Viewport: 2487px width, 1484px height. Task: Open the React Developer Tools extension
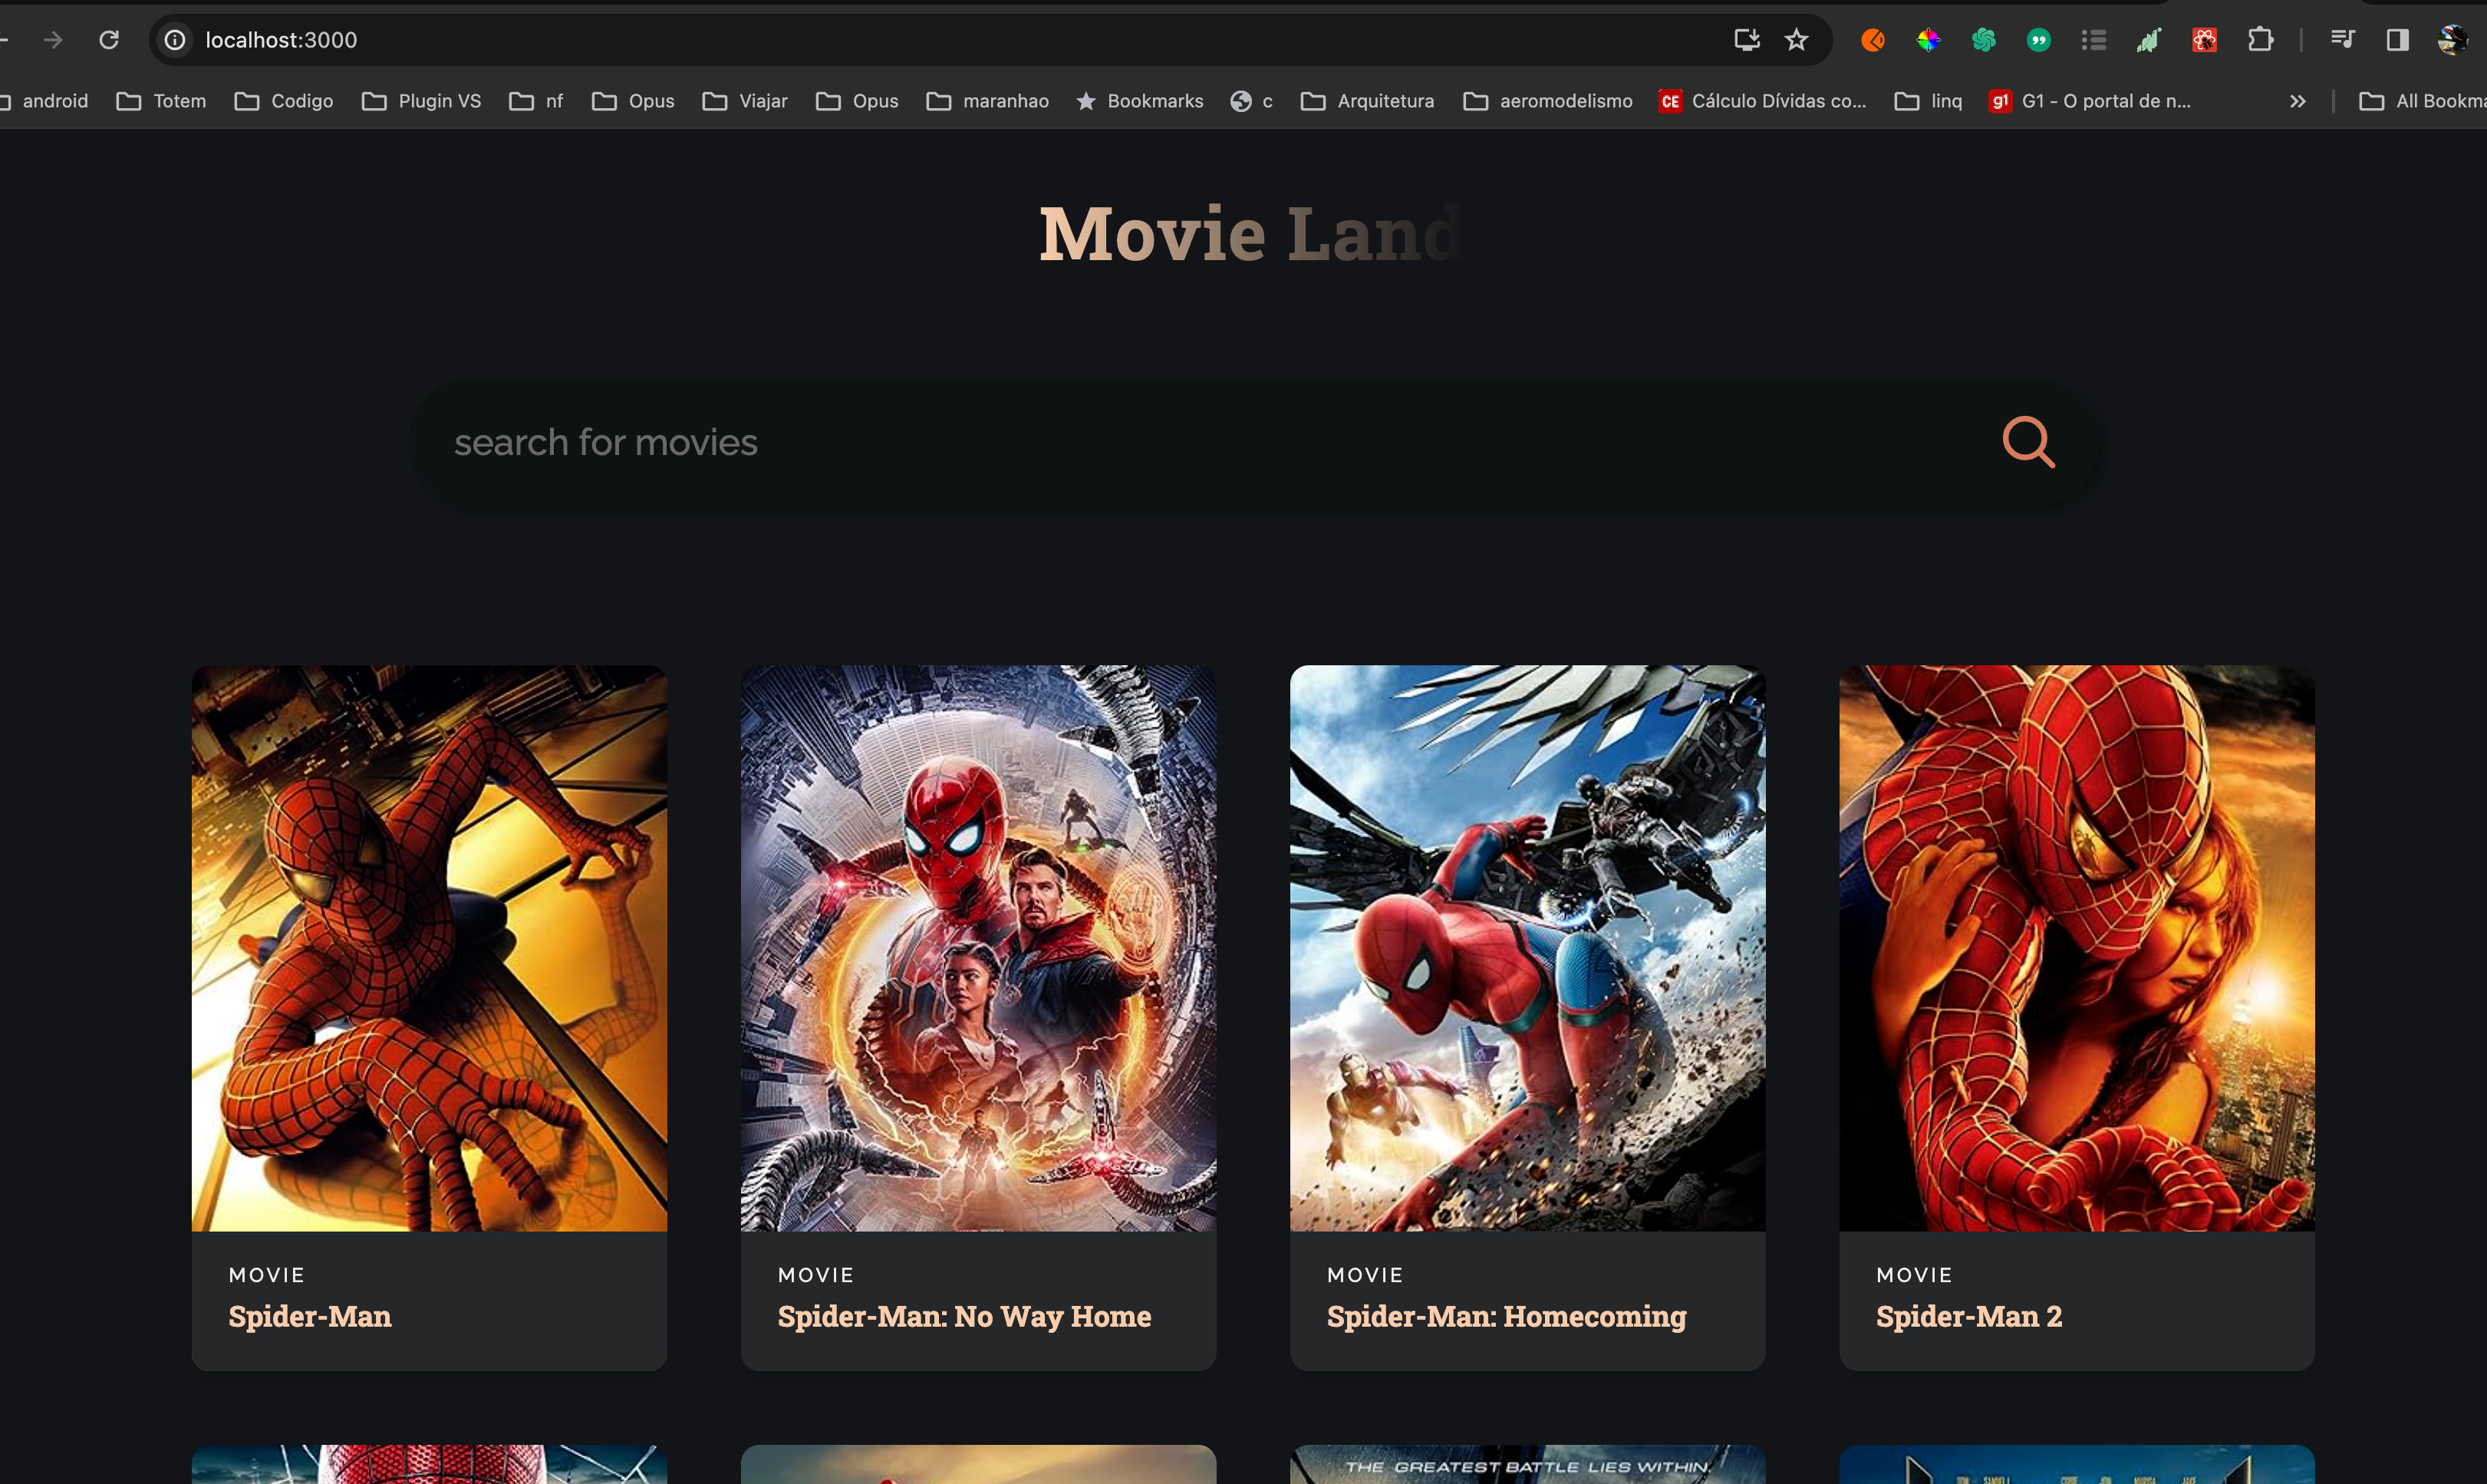pyautogui.click(x=2203, y=40)
